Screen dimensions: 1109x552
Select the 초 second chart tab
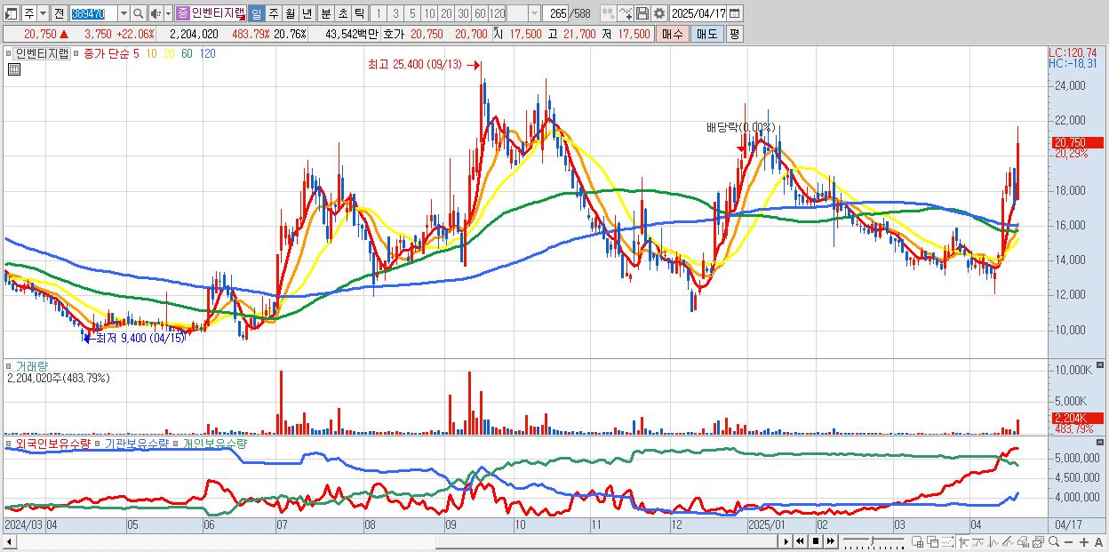click(342, 13)
